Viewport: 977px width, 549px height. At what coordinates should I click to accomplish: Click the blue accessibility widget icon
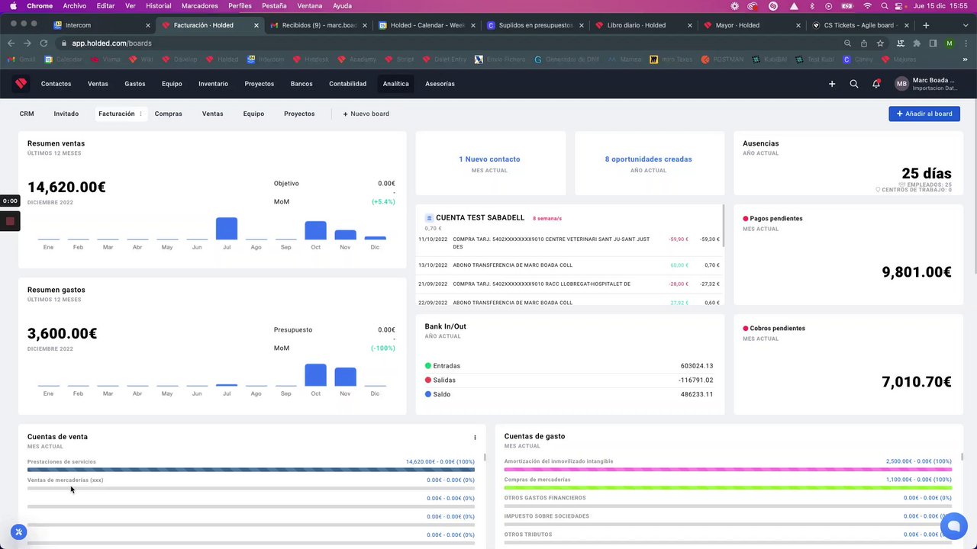tap(19, 532)
